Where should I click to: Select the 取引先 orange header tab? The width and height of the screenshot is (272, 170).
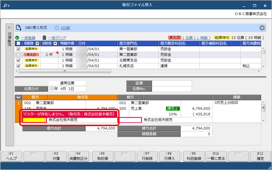click(83, 97)
